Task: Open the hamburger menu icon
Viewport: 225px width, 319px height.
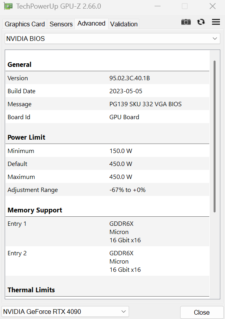Action: click(x=216, y=22)
